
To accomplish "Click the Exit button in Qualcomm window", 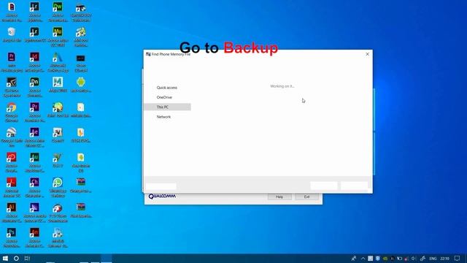I will tap(306, 197).
